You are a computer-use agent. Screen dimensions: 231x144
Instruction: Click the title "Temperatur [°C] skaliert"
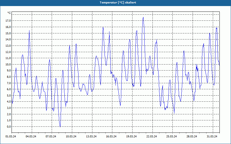point(118,3)
